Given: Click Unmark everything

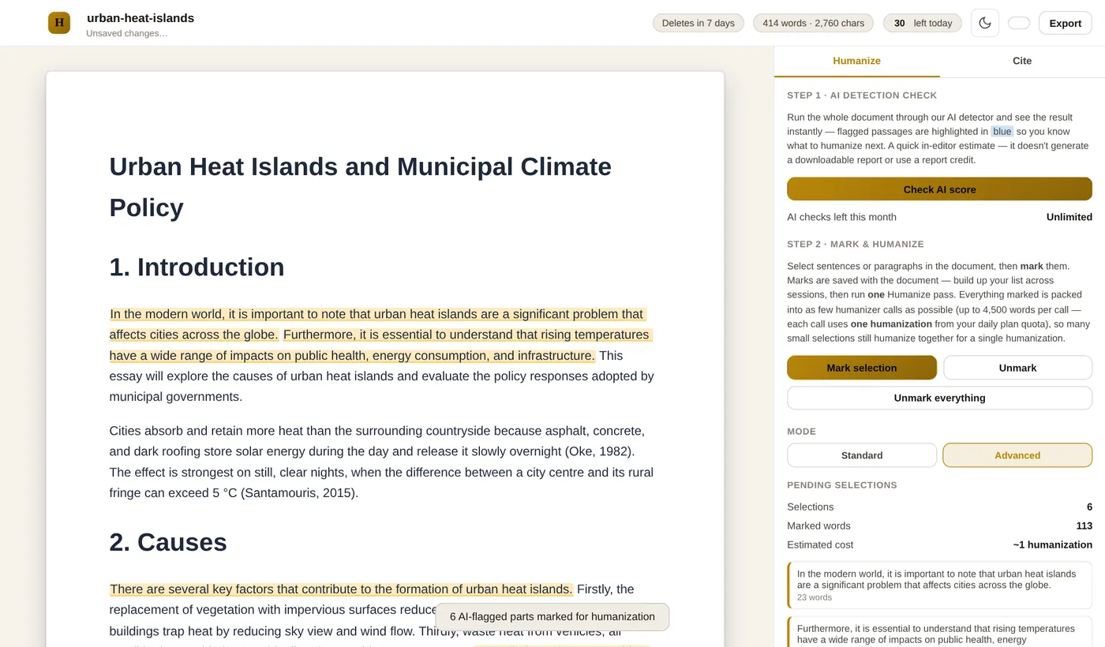Looking at the screenshot, I should pos(939,398).
